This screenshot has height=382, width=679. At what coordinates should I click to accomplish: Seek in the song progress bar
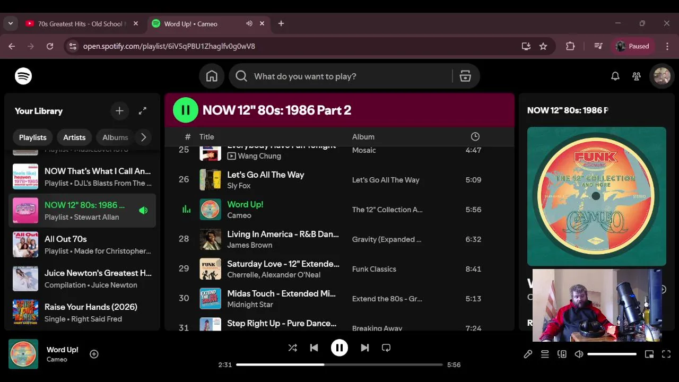pos(339,364)
